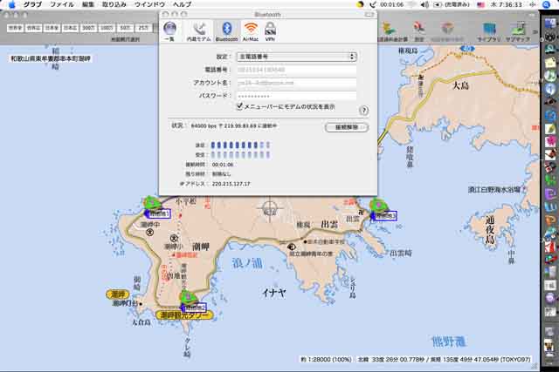Viewport: 559px width, 372px height.
Task: Open the 編集 menu
Action: point(88,4)
